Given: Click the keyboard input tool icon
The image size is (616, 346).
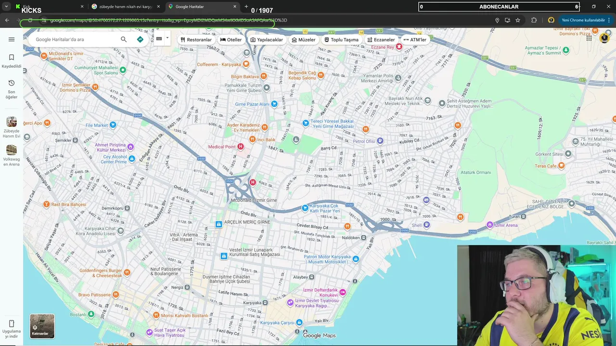Looking at the screenshot, I should click(x=159, y=38).
